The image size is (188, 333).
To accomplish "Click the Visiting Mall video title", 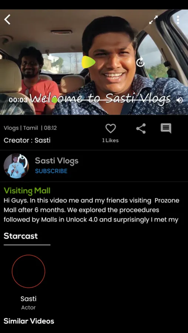I will click(x=27, y=191).
